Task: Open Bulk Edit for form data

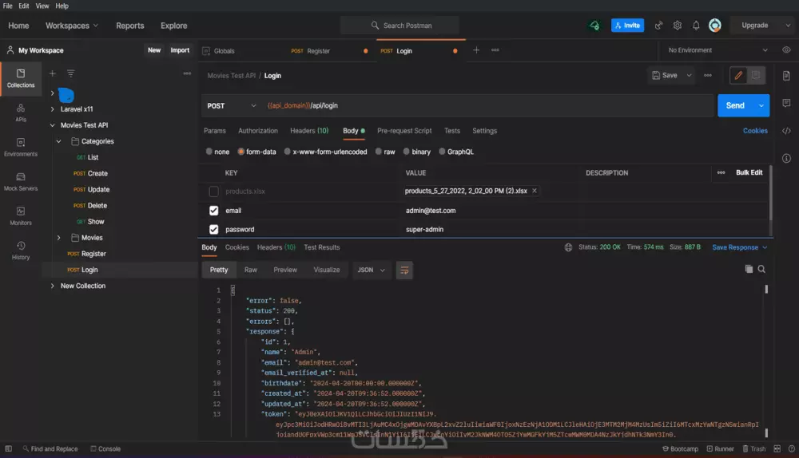Action: pos(749,172)
